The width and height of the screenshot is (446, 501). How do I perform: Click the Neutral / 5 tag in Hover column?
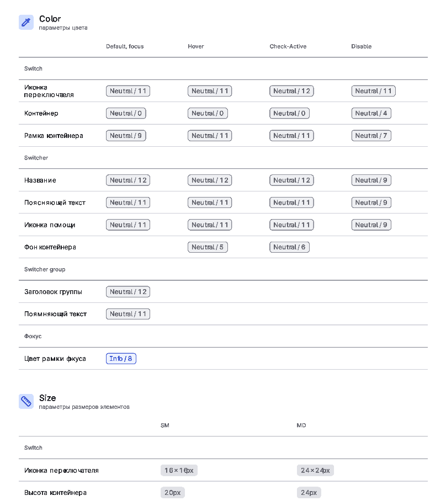(208, 247)
